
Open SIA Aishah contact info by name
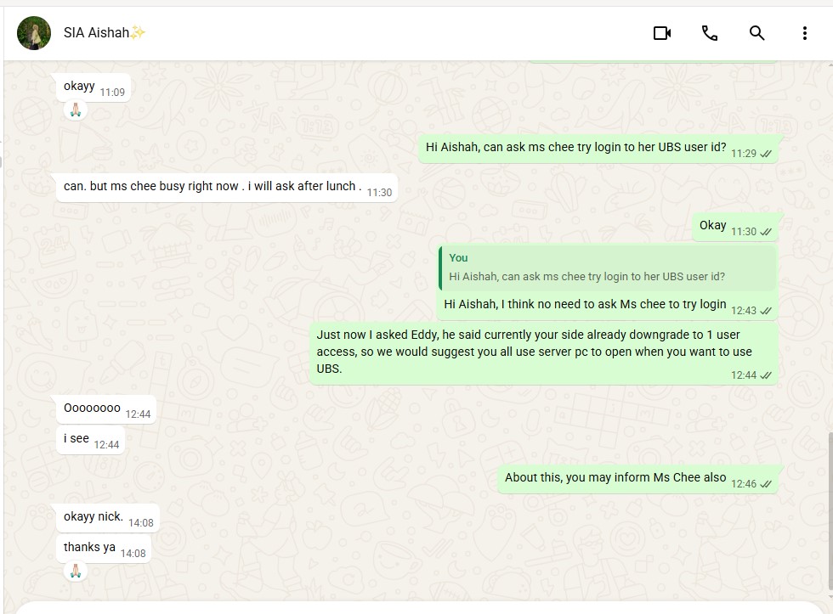pos(96,33)
